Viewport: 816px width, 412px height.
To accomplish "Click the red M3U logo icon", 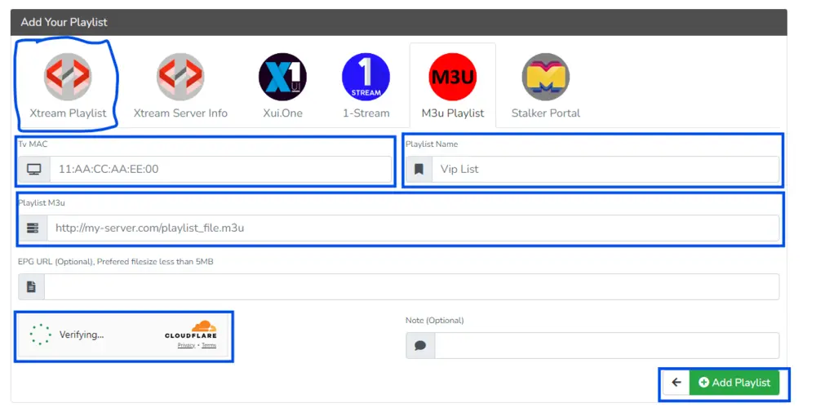I will (x=452, y=77).
